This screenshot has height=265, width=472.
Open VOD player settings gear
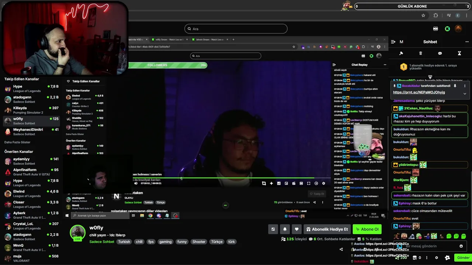point(324,183)
